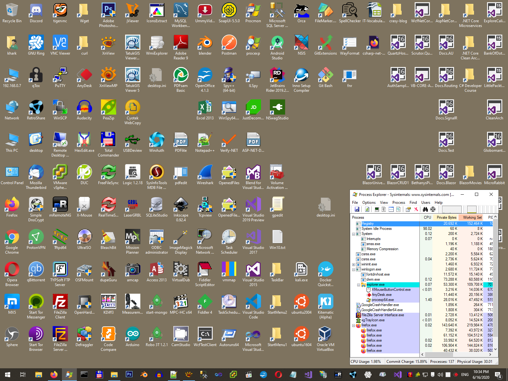The image size is (508, 381).
Task: Expand the wininit.exe tree node
Action: [x=353, y=264]
